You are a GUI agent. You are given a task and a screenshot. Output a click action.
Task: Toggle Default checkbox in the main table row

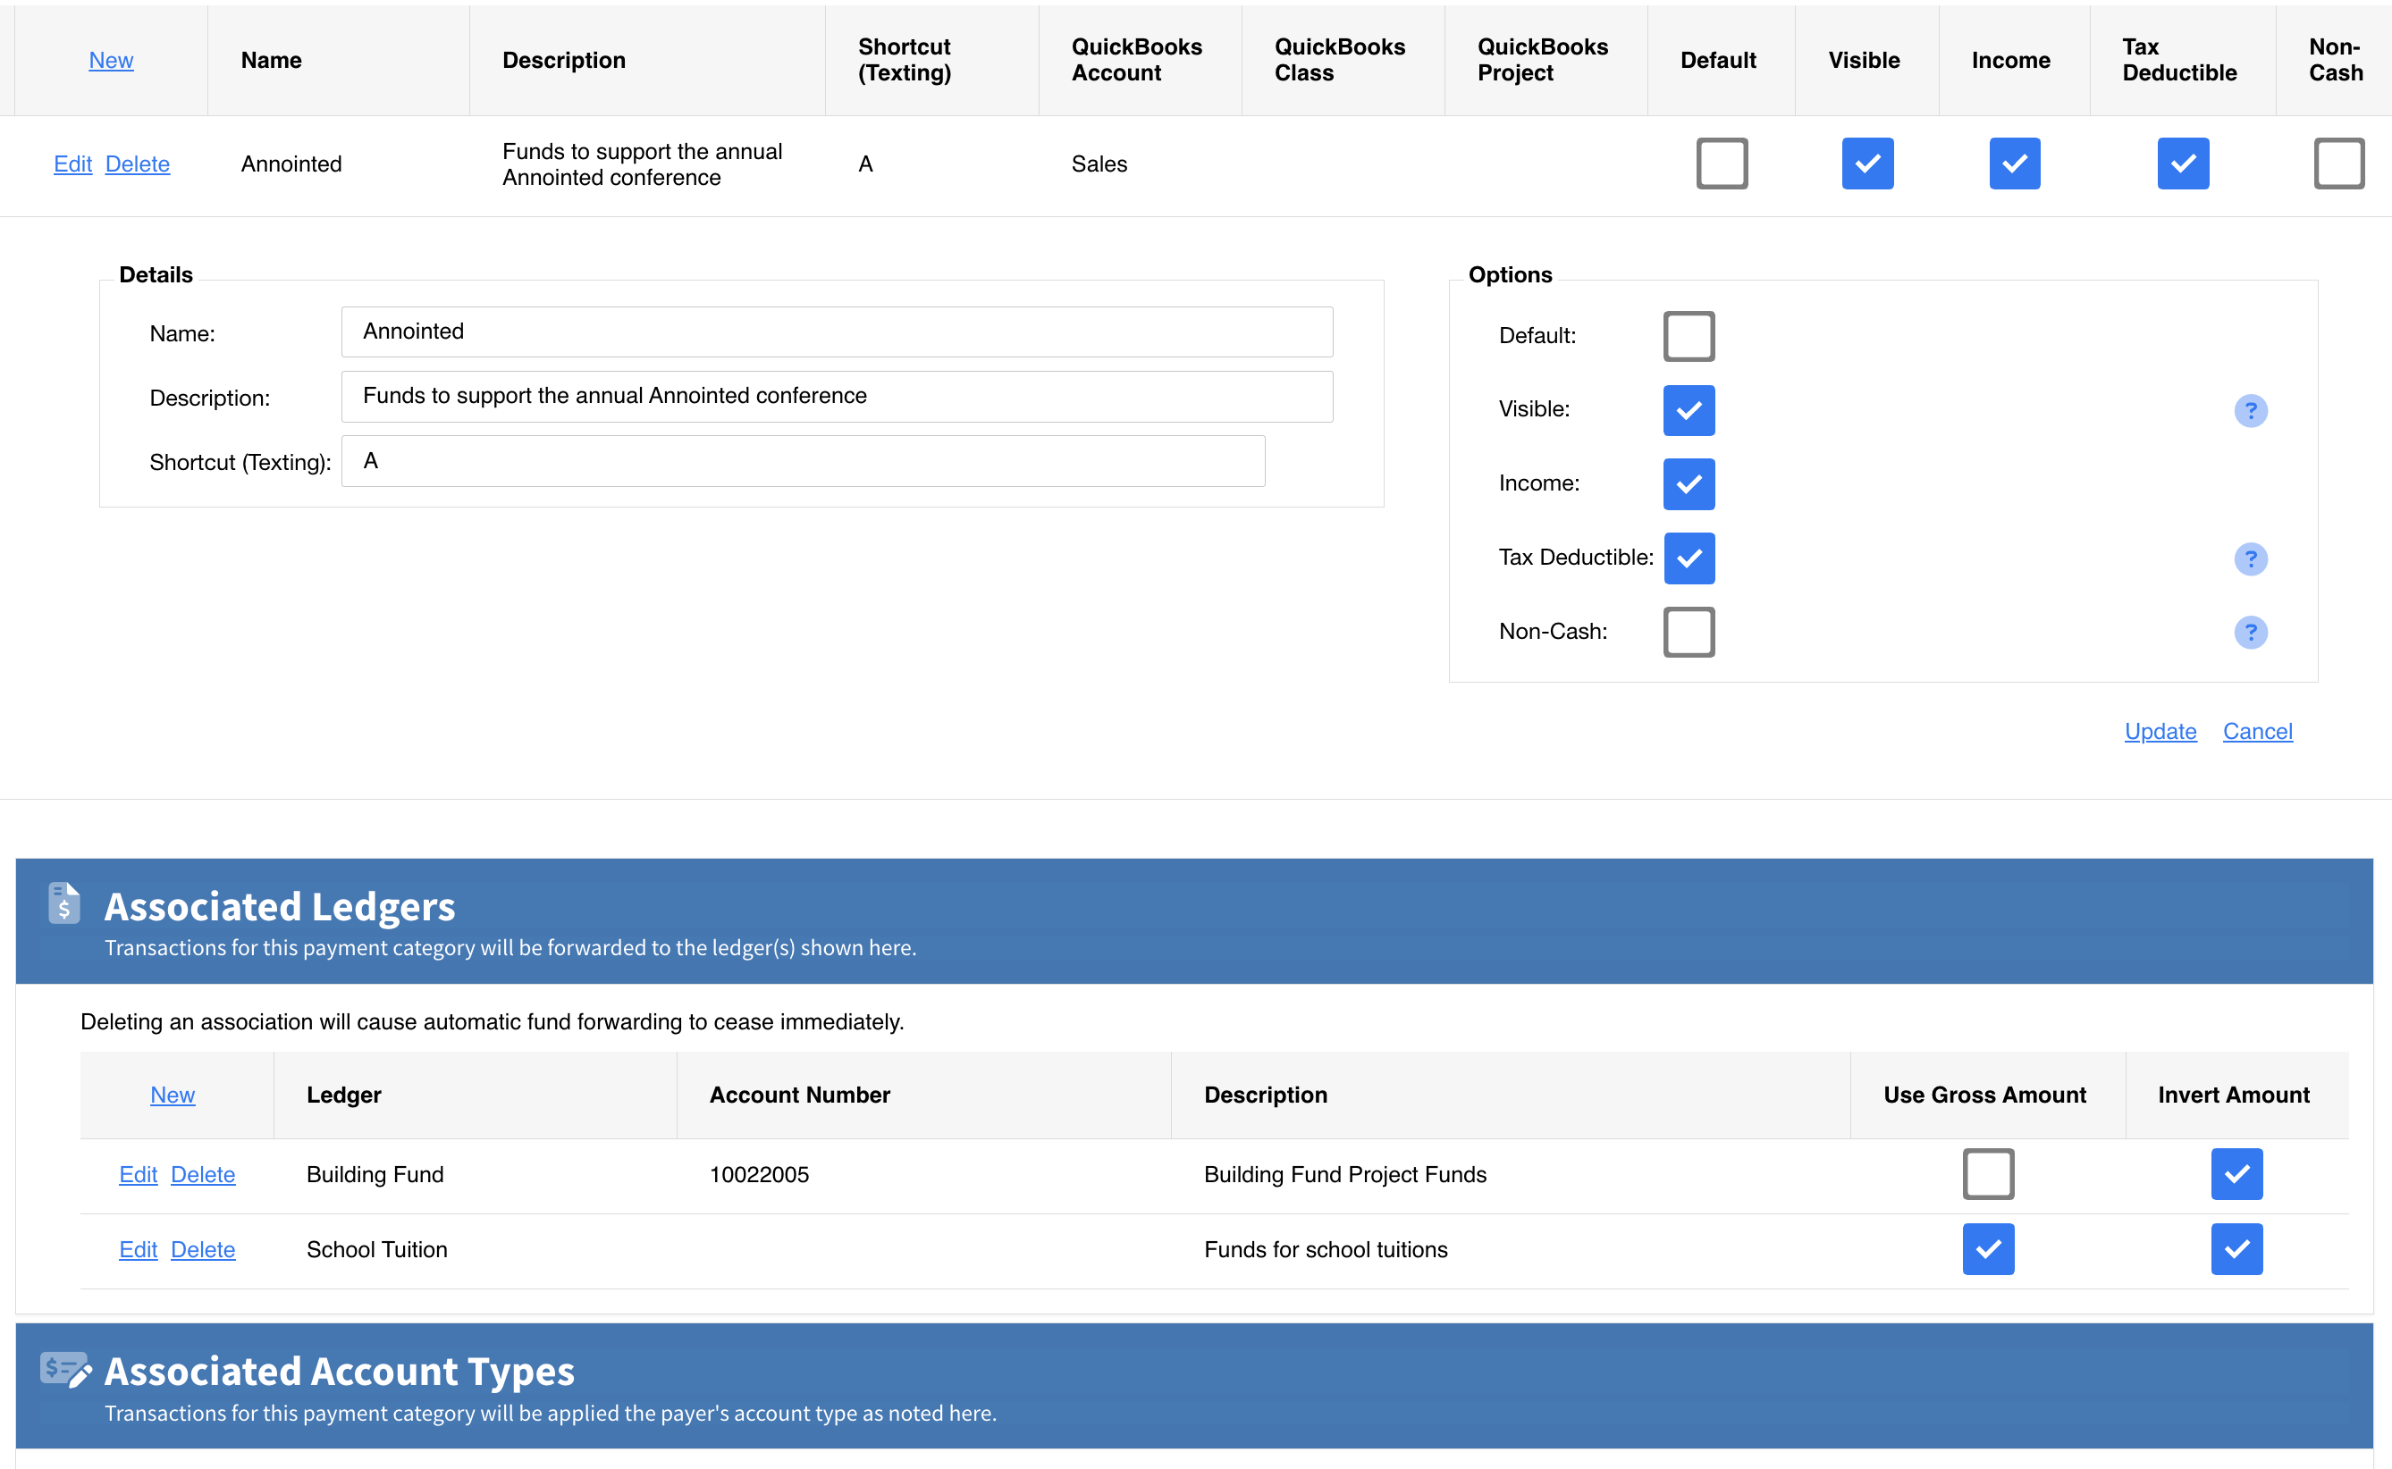coord(1721,164)
